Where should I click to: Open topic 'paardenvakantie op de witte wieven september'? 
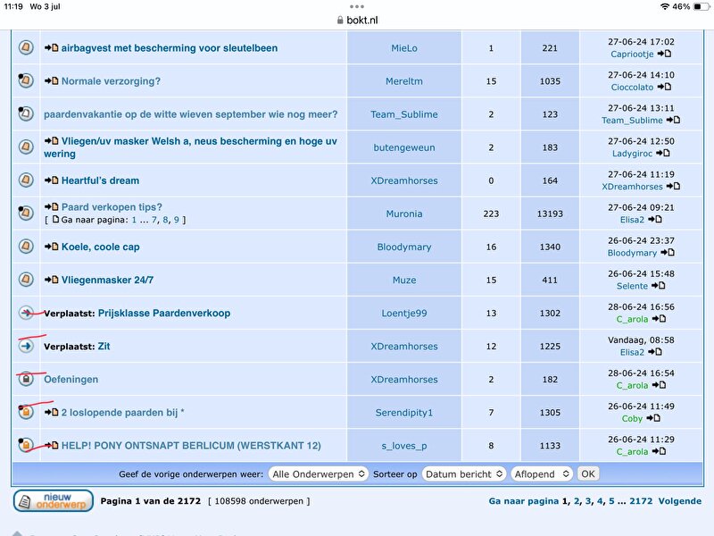point(191,114)
